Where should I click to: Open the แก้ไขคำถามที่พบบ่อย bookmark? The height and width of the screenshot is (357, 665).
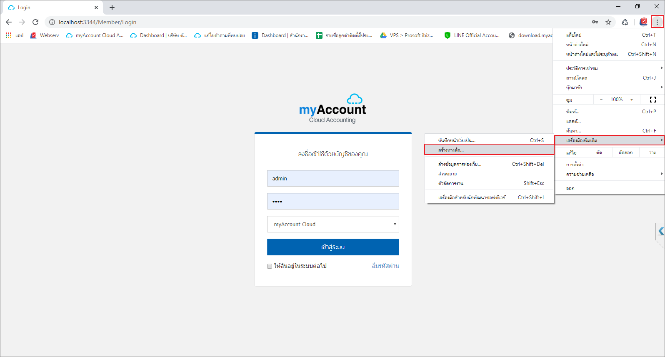[x=220, y=35]
